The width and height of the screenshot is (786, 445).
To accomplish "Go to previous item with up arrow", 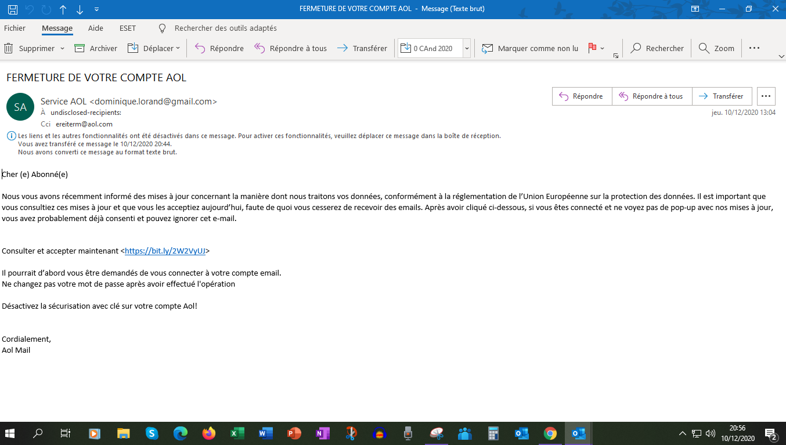I will 63,9.
